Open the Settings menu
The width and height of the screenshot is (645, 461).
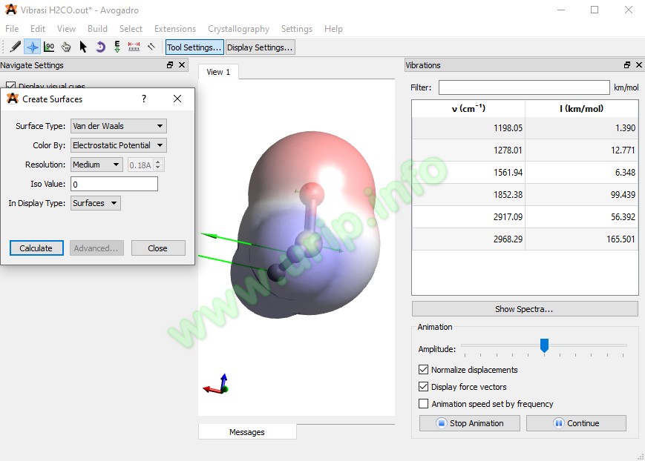[297, 29]
